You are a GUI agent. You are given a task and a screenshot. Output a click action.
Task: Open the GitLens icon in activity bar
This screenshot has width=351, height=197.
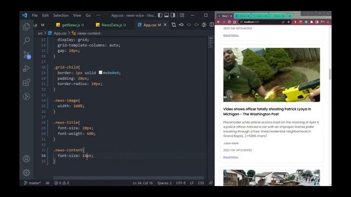click(x=26, y=96)
